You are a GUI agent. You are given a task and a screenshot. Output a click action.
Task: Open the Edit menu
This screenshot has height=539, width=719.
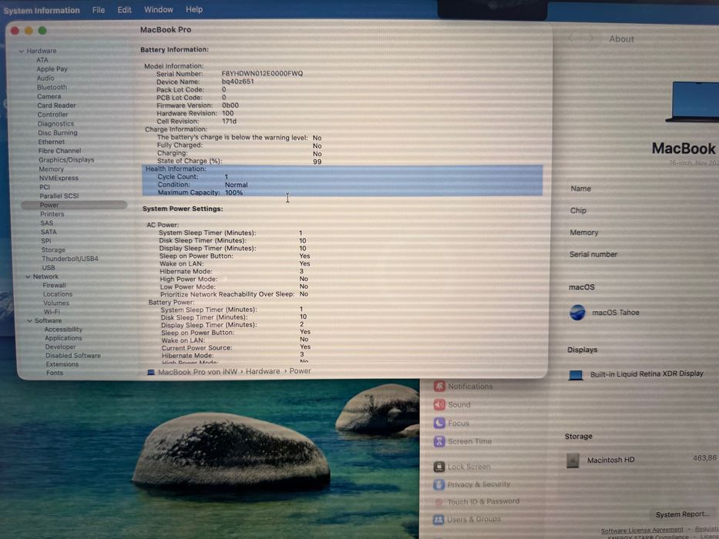(124, 9)
